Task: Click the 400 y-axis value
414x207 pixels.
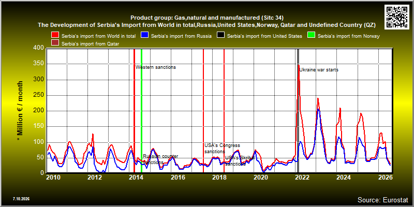Action: tap(39, 48)
